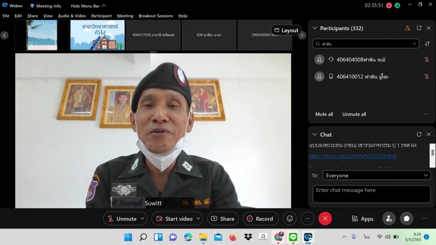Click Mute all participants
Screen dimensions: 436x245
(324, 114)
